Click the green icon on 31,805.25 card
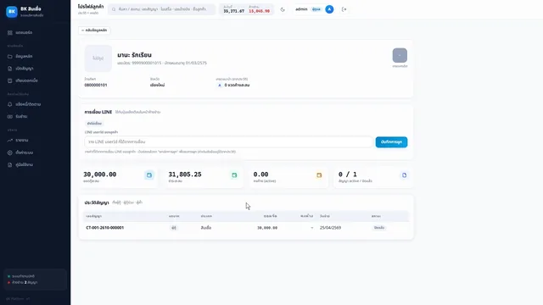The width and height of the screenshot is (543, 305). click(234, 175)
